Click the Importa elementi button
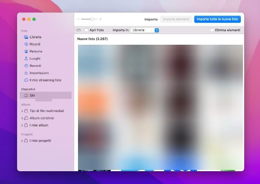Viewport: 260px width, 184px height. coord(176,19)
